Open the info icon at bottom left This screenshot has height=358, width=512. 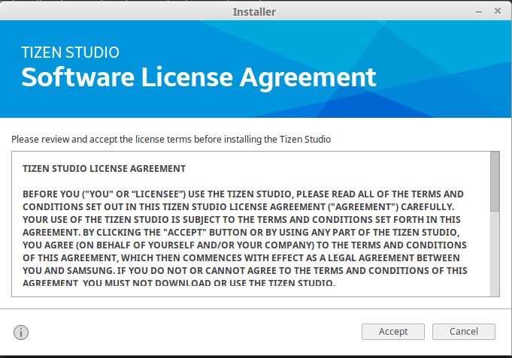[21, 332]
